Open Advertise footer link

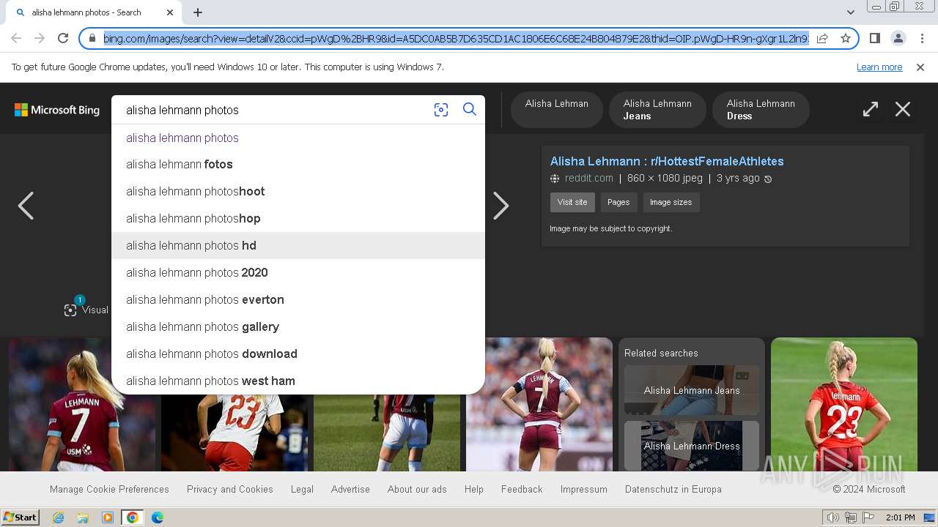[350, 489]
